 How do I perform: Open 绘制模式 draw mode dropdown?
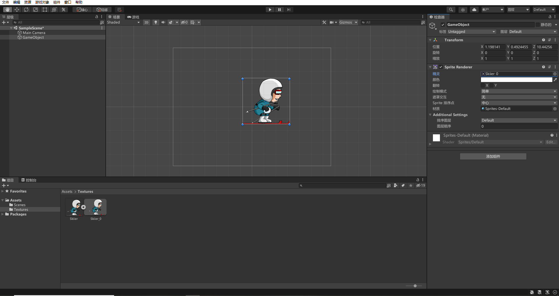519,91
